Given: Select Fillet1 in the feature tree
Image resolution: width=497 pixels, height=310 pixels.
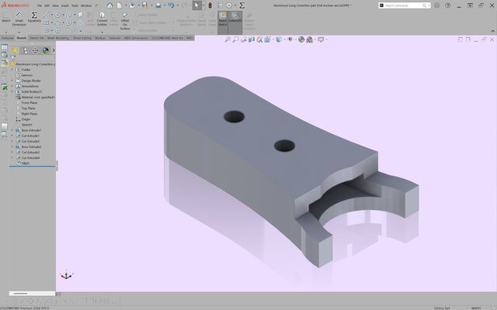Looking at the screenshot, I should click(x=26, y=164).
